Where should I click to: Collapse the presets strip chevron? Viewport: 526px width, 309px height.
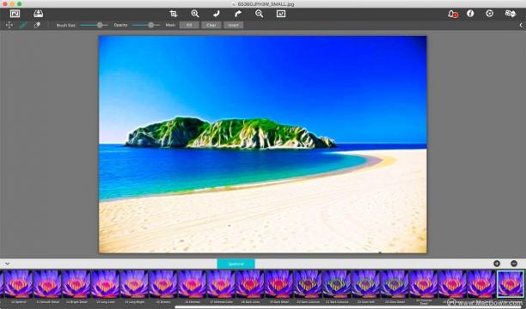[x=7, y=264]
